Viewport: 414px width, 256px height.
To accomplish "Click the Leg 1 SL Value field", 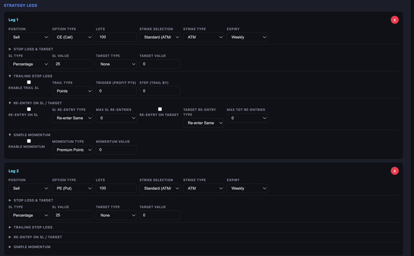I will pos(73,64).
